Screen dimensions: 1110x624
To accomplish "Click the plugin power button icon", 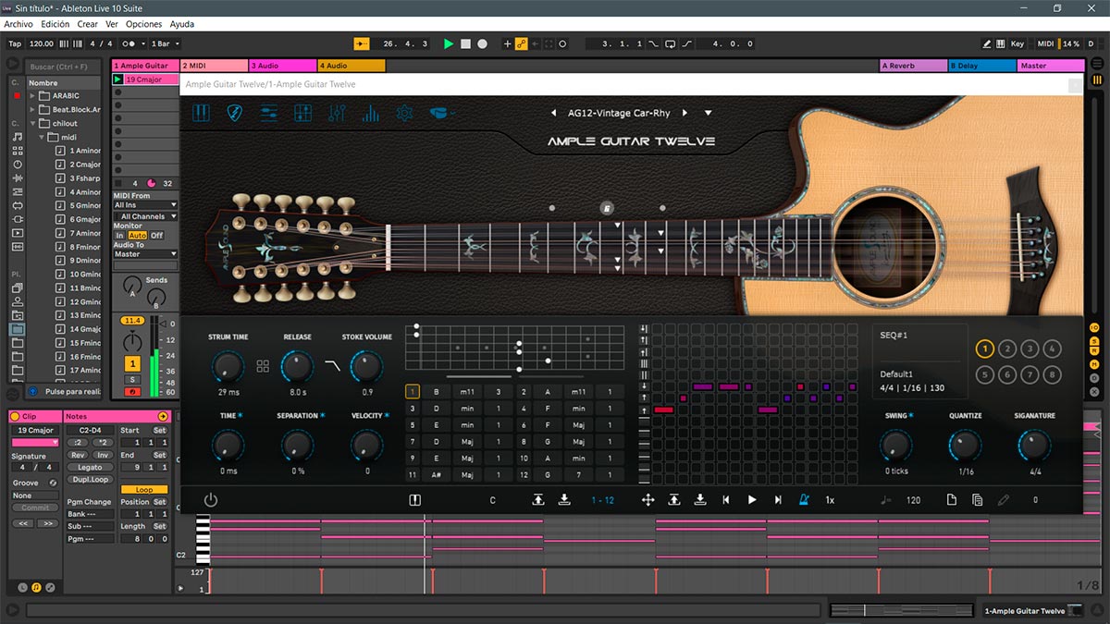I will coord(211,500).
